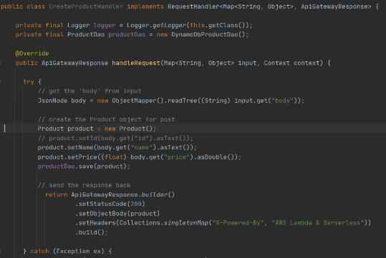Click the getLogger method call

click(169, 25)
